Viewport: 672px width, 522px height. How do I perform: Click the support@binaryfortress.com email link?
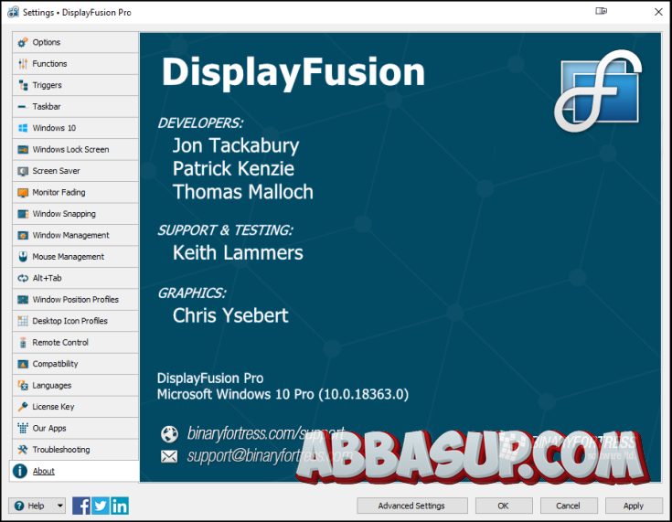[269, 455]
